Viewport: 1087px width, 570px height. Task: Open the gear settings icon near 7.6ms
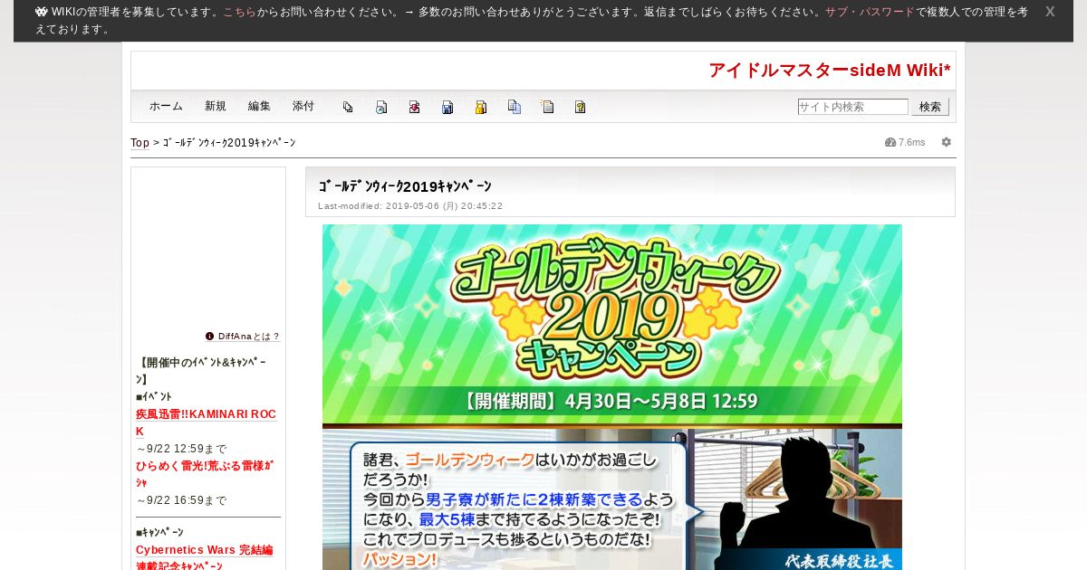point(947,142)
